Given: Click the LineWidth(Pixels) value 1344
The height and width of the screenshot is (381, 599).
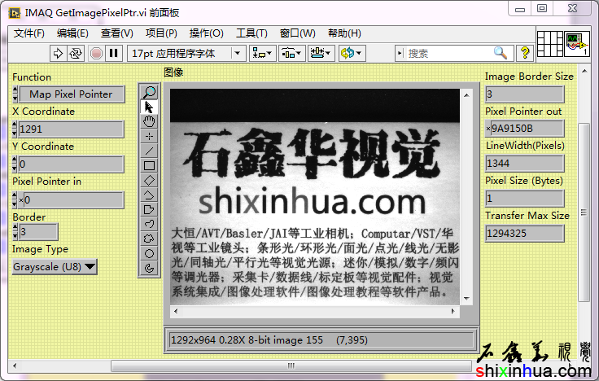Looking at the screenshot, I should pos(524,164).
